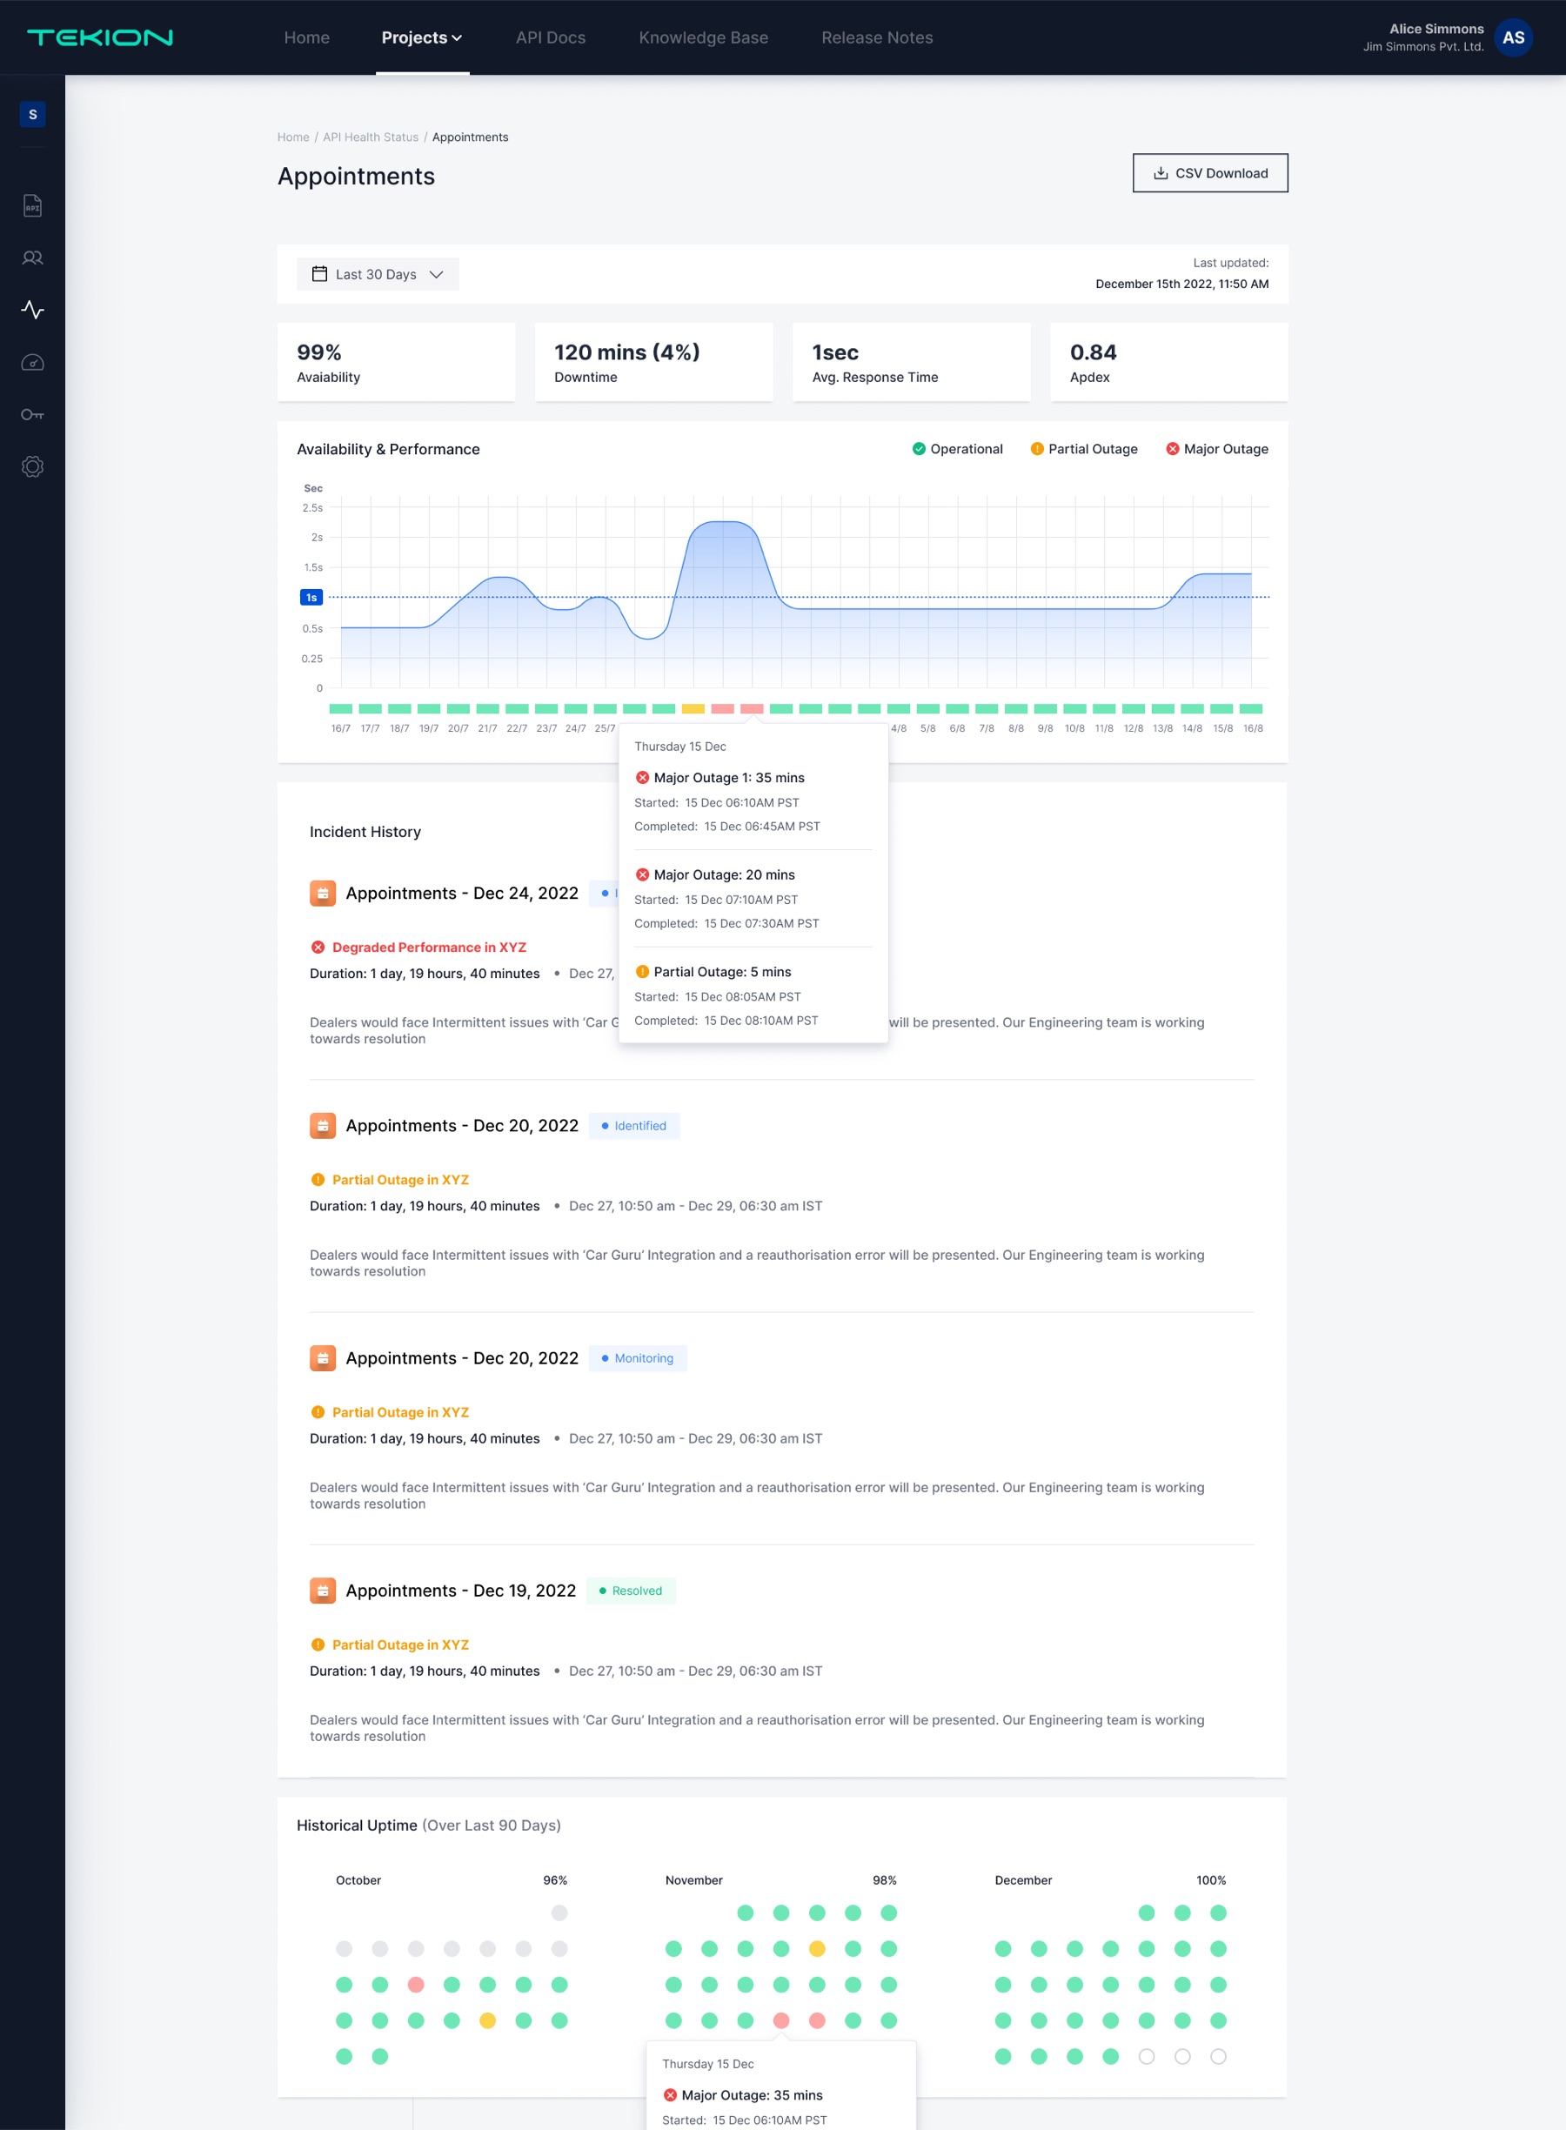
Task: Click the 'S' workspace badge in sidebar
Action: coord(32,115)
